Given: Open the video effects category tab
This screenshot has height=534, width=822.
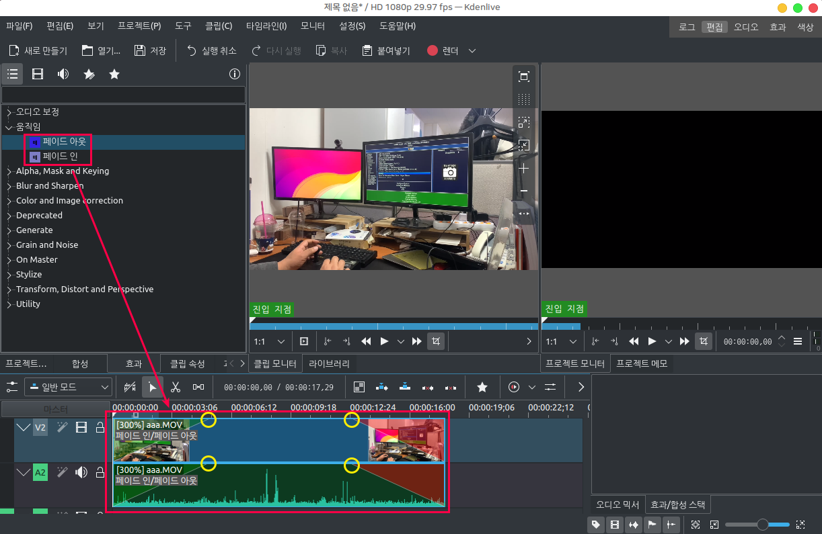Looking at the screenshot, I should [x=38, y=74].
